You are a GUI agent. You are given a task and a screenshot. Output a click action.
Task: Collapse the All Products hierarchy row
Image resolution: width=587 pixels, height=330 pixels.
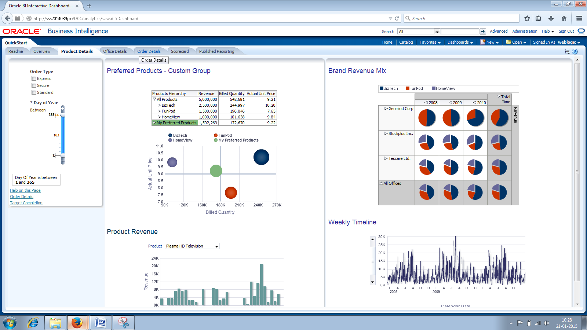[154, 99]
